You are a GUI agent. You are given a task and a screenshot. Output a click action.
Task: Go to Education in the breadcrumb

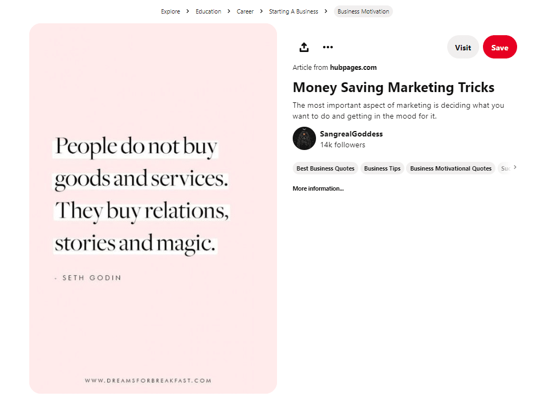pyautogui.click(x=208, y=11)
